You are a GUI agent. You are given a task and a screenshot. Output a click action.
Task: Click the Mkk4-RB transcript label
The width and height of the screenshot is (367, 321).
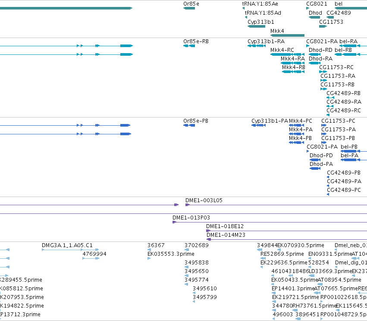pyautogui.click(x=294, y=67)
